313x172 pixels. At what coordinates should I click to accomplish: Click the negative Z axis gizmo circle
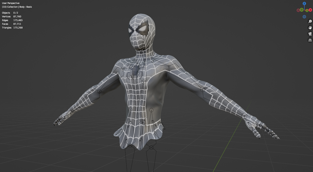[x=304, y=17]
